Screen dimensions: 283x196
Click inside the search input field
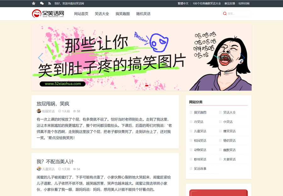click(237, 13)
